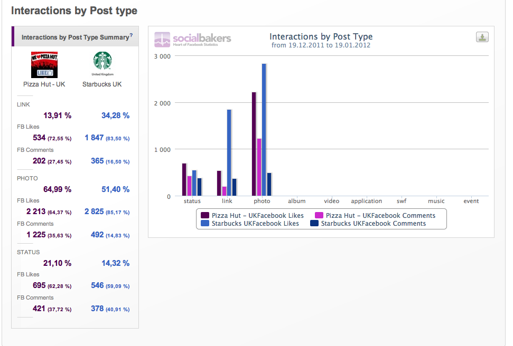Click the chart download icon

tap(482, 37)
